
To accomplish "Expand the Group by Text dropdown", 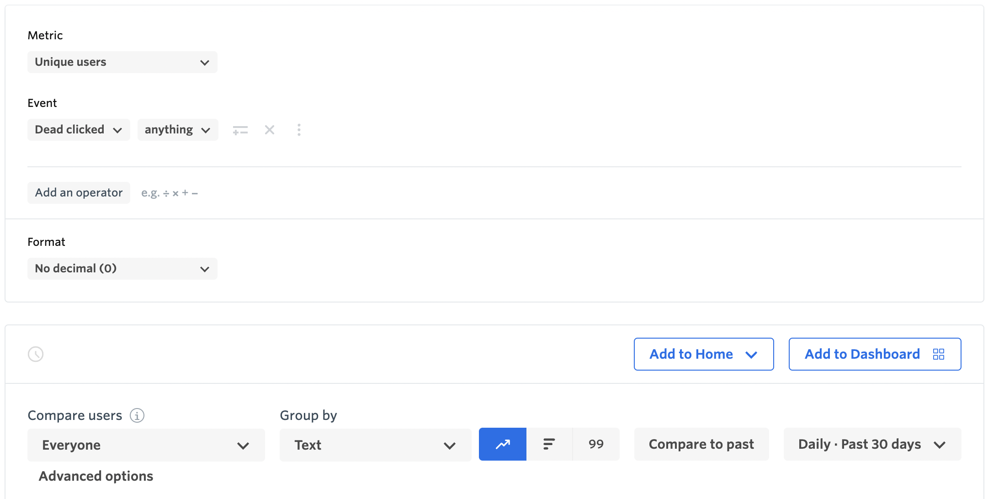I will click(x=375, y=445).
